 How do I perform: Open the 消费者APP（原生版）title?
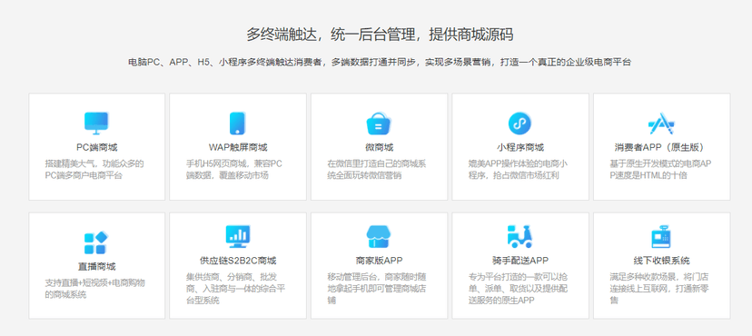coord(661,147)
